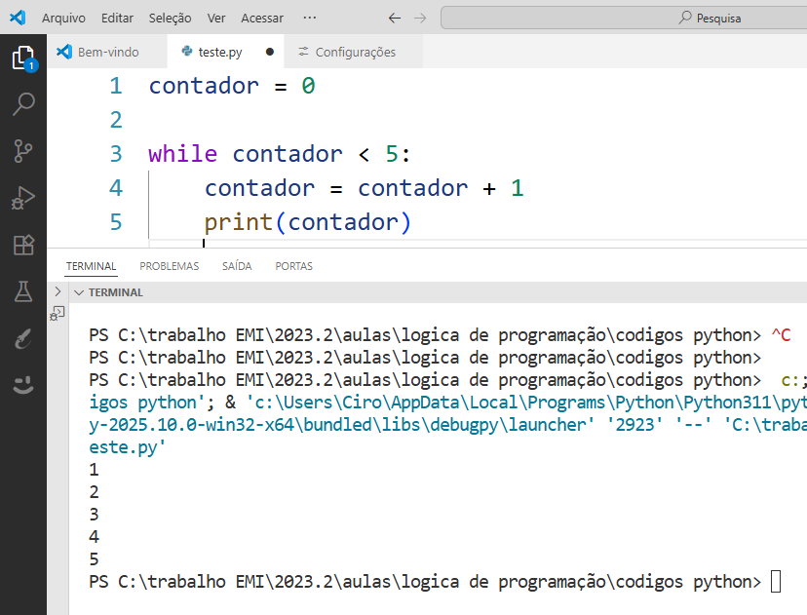
Task: Open the Search view in sidebar
Action: click(23, 104)
